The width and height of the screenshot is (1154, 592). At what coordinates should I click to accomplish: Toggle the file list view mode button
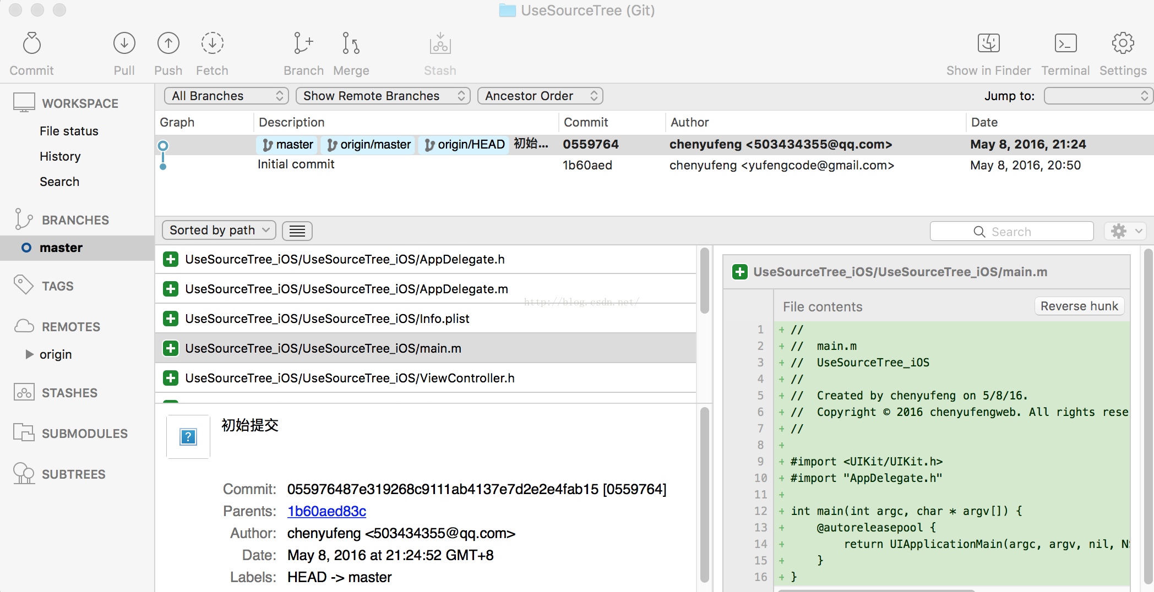[x=297, y=231]
